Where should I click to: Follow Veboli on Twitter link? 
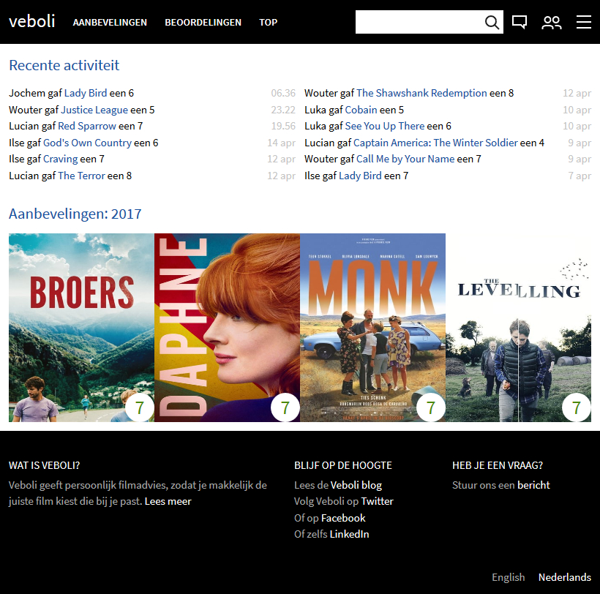(x=377, y=501)
